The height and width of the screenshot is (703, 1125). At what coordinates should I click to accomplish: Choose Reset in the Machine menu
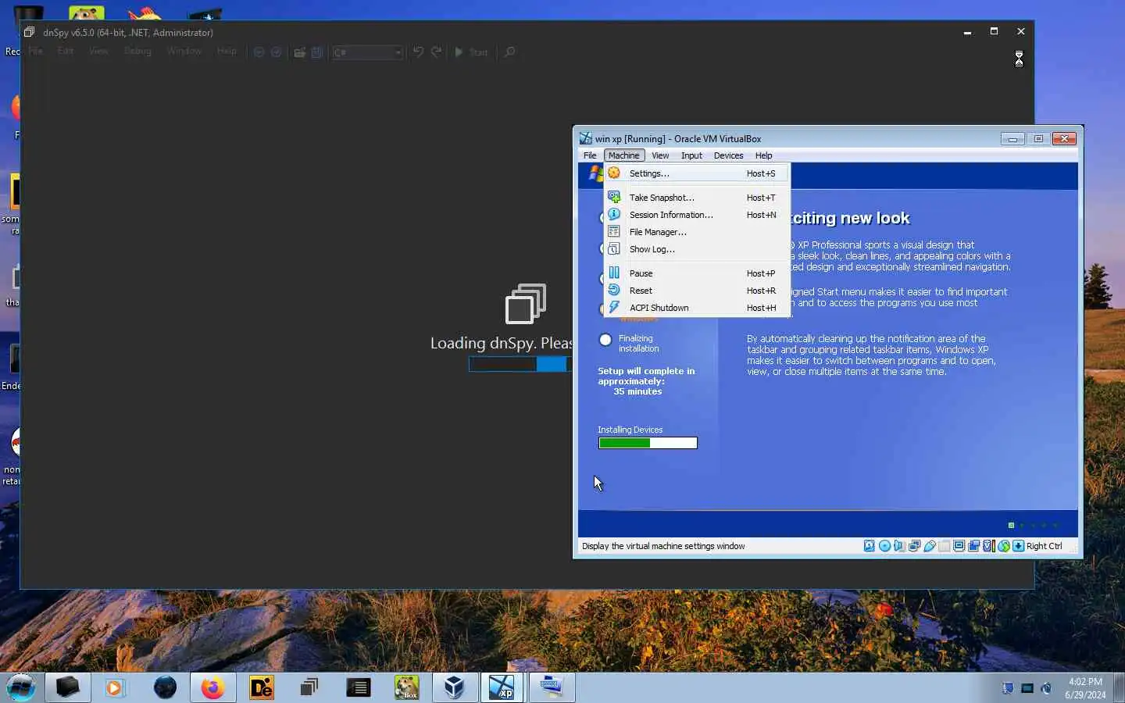[697, 291]
